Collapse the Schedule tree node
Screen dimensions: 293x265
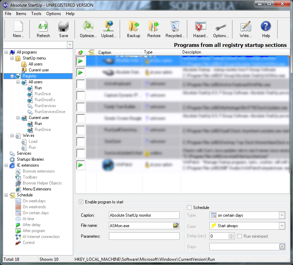point(6,195)
